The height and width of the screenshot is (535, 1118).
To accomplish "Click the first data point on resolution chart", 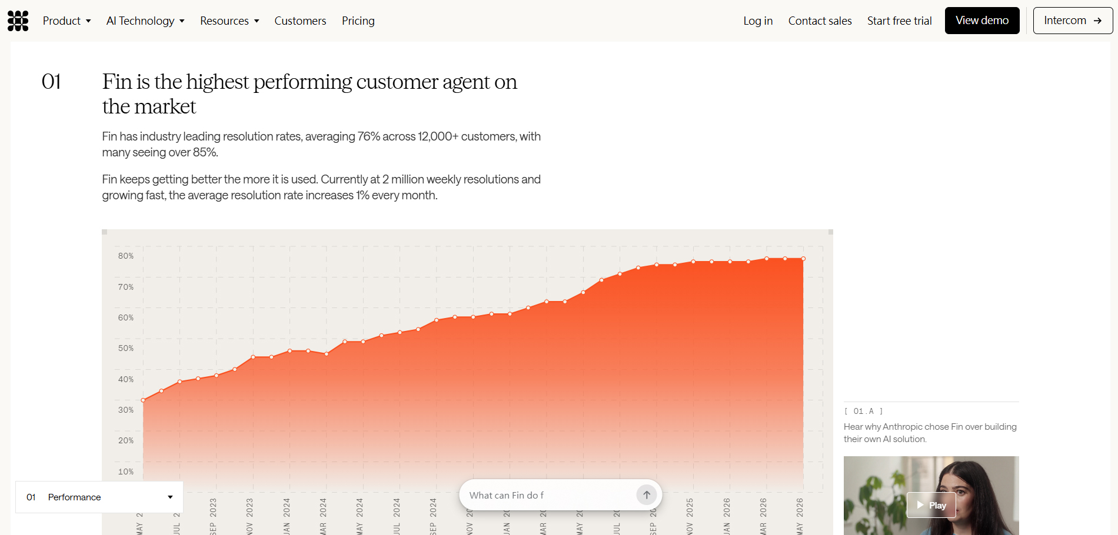I will pyautogui.click(x=143, y=400).
